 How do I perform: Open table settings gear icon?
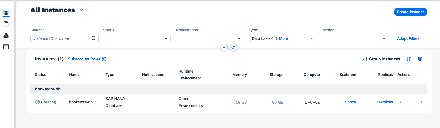coord(420,59)
